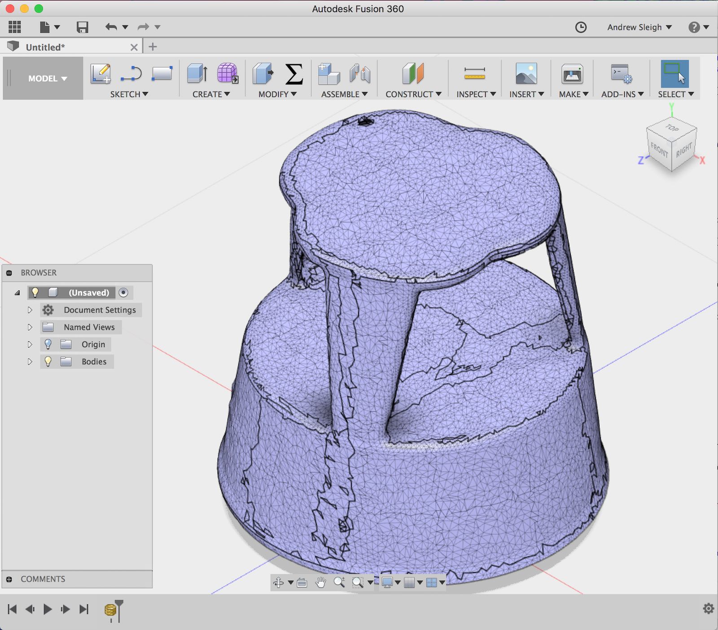
Task: Select the Joint tool
Action: click(x=360, y=73)
